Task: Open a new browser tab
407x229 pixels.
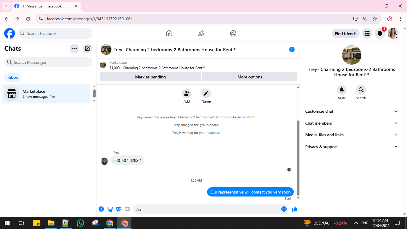Action: pos(87,6)
